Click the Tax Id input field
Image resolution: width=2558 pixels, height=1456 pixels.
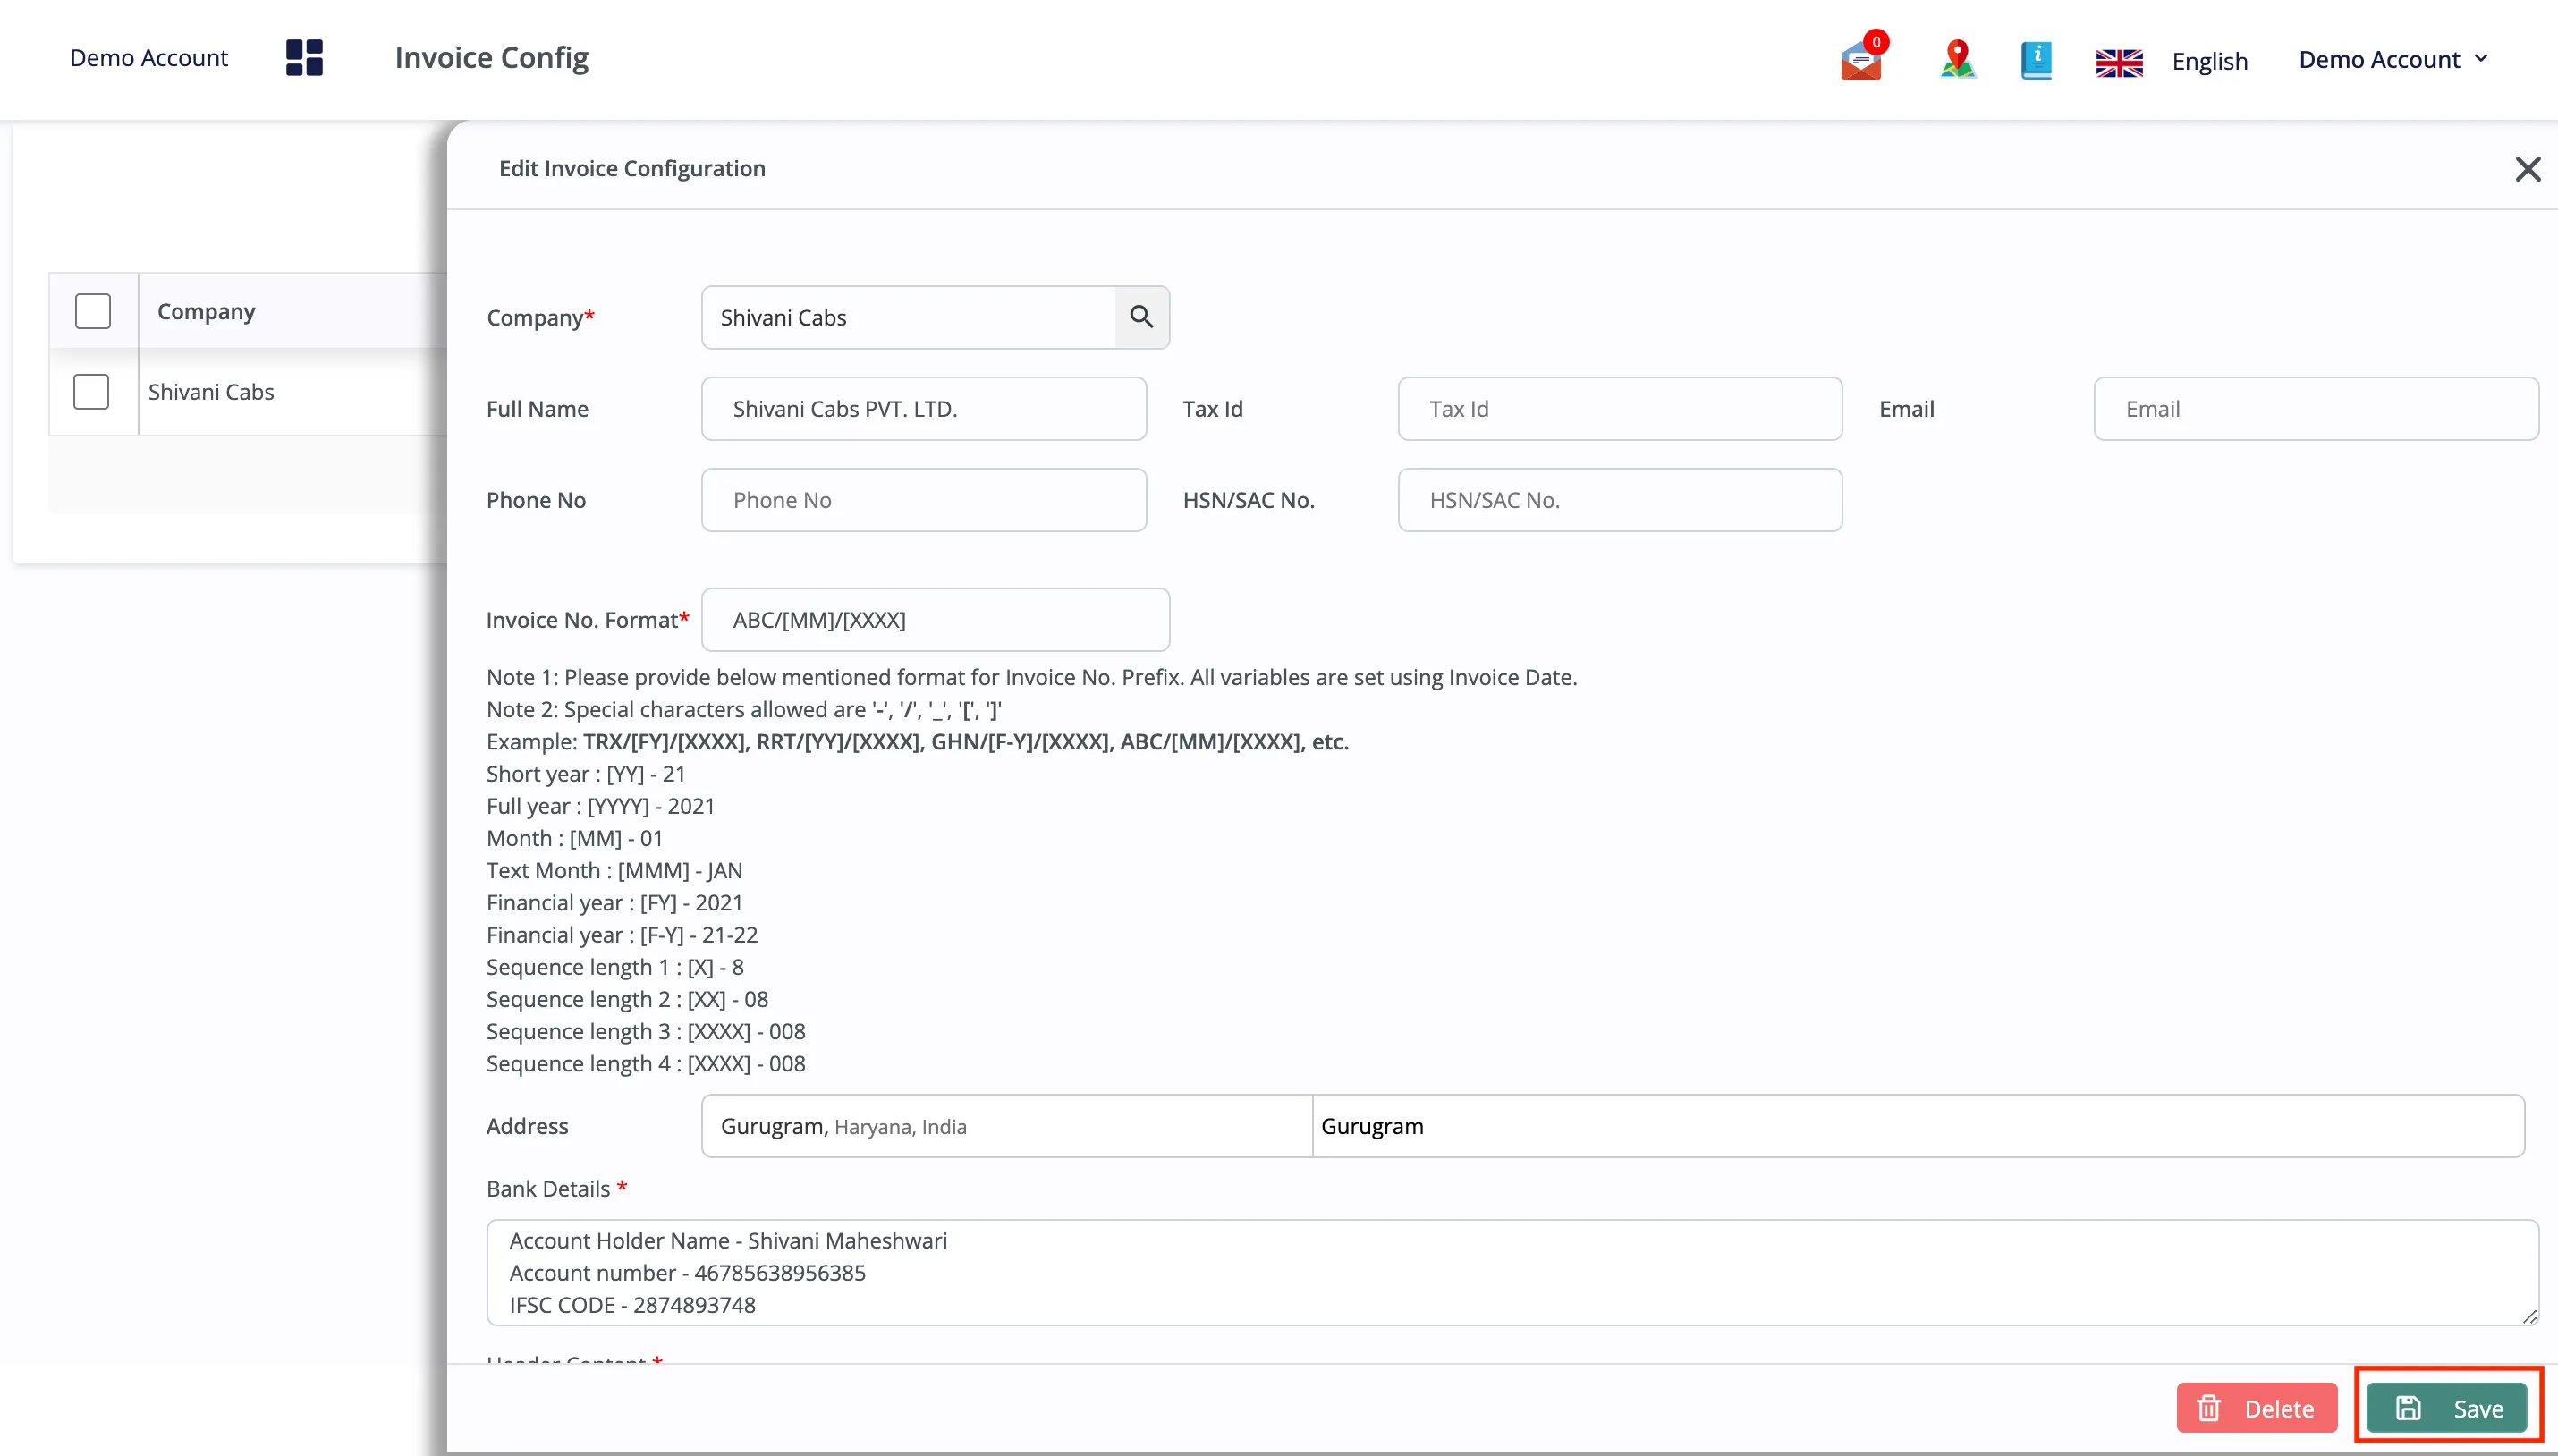[1619, 408]
